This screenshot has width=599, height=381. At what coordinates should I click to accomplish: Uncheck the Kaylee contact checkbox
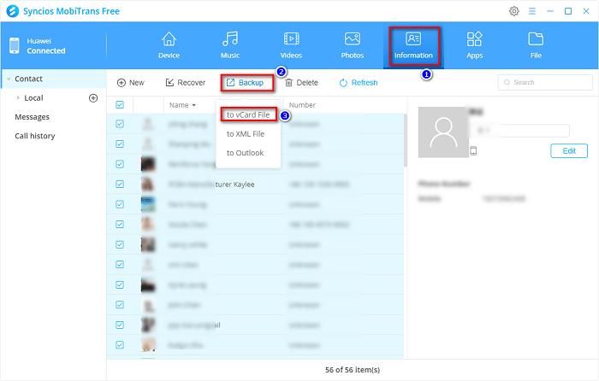(x=120, y=185)
